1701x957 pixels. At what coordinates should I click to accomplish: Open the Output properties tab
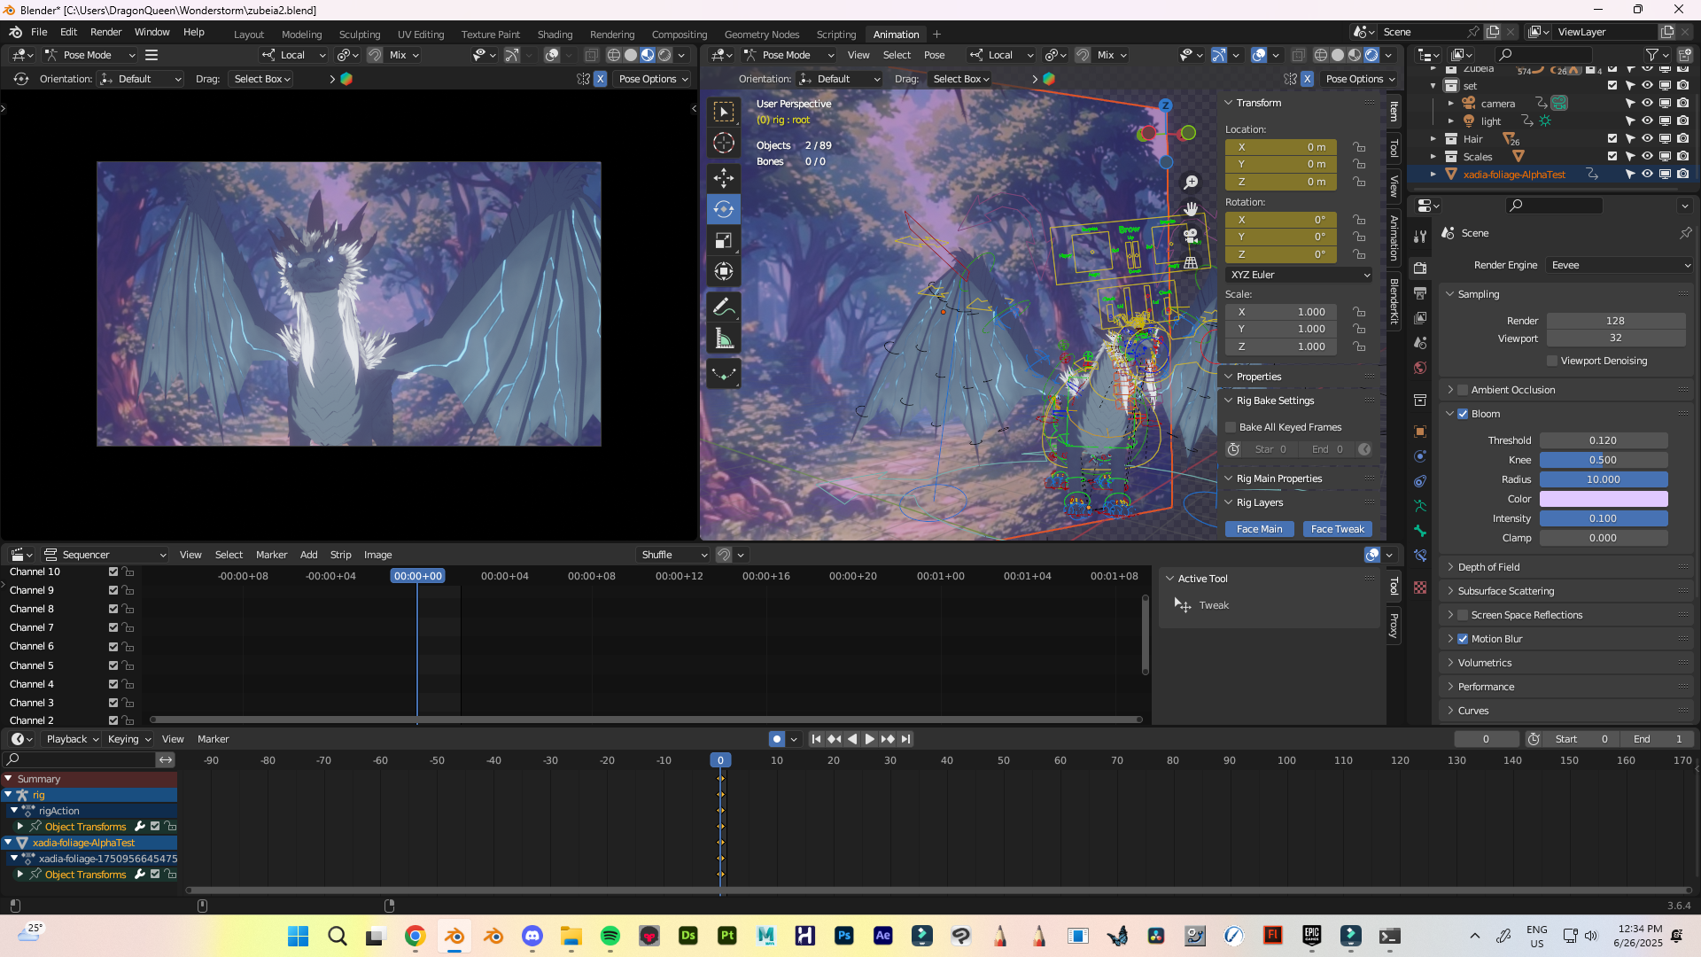click(1420, 292)
